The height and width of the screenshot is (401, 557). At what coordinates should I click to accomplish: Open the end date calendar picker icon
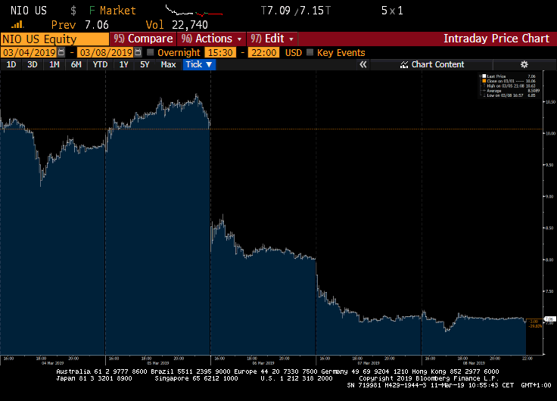tap(138, 52)
